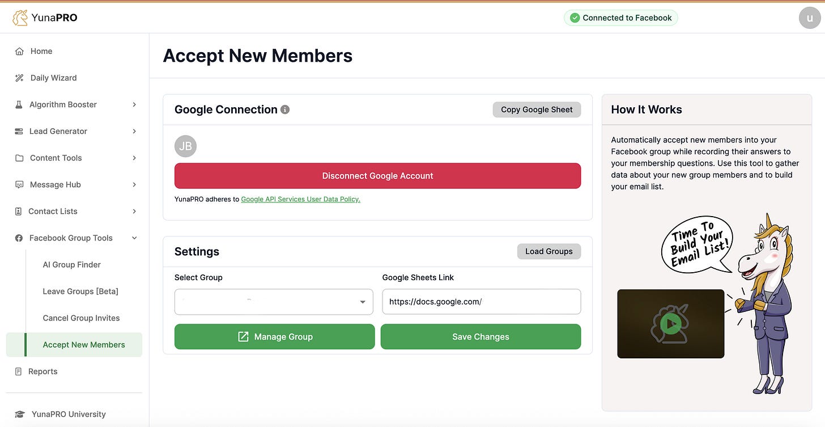Open Cancel Group Invites submenu item
Image resolution: width=825 pixels, height=427 pixels.
click(x=82, y=318)
